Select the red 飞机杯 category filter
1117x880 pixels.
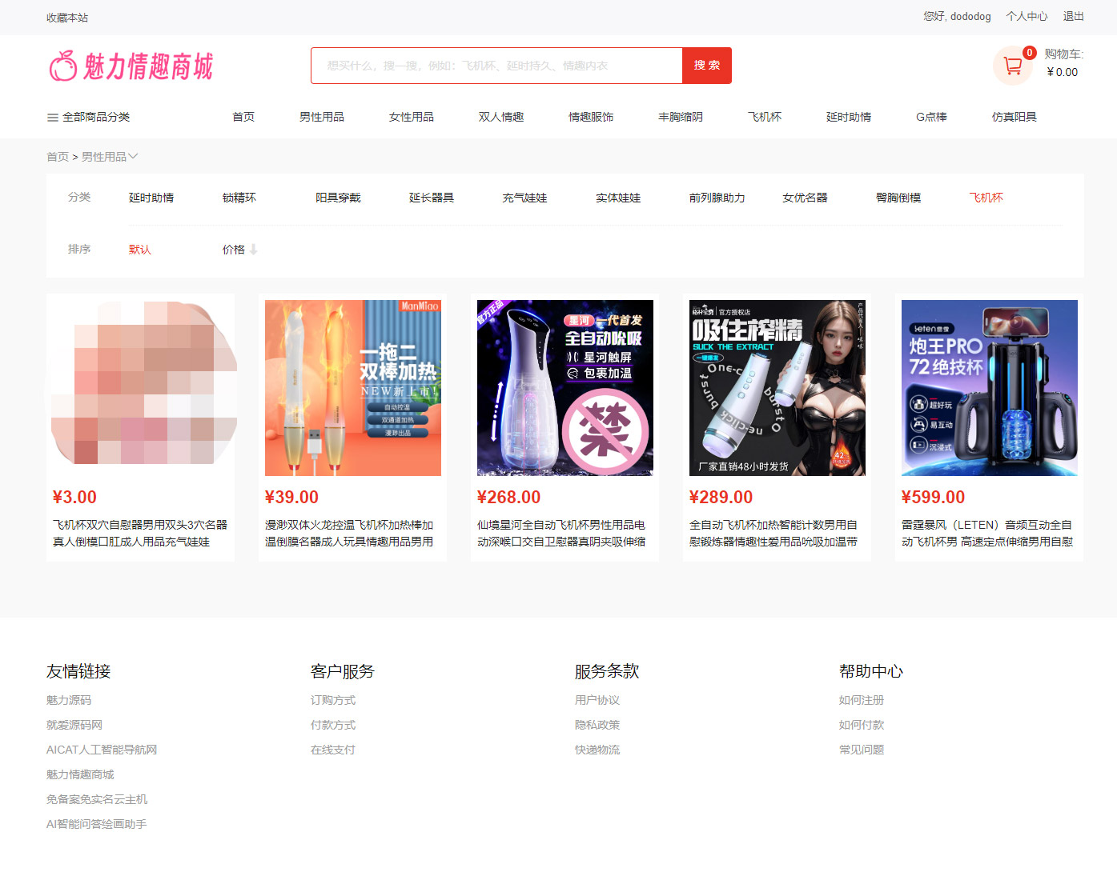coord(986,198)
